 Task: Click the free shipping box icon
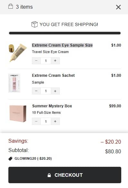pyautogui.click(x=34, y=24)
